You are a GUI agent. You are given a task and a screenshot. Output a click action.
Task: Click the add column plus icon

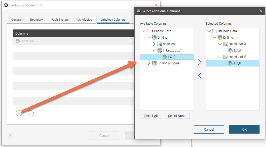click(19, 113)
